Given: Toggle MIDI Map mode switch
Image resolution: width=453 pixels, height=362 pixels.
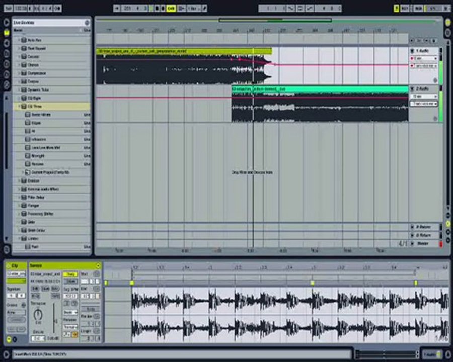Looking at the screenshot, I should pyautogui.click(x=418, y=9).
